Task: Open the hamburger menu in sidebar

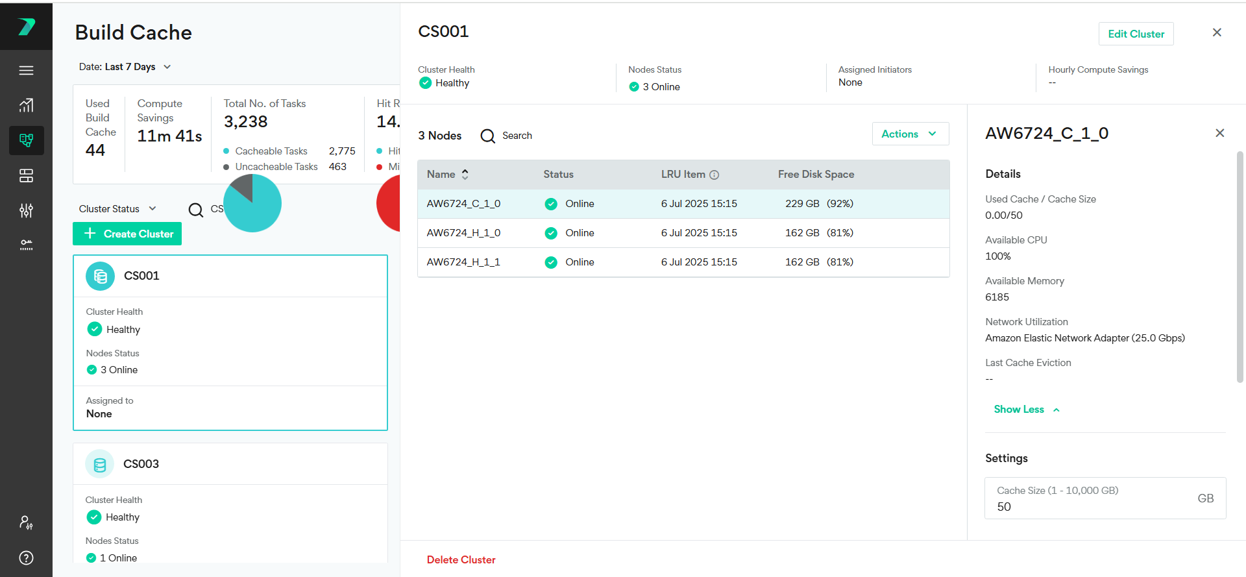Action: point(26,70)
